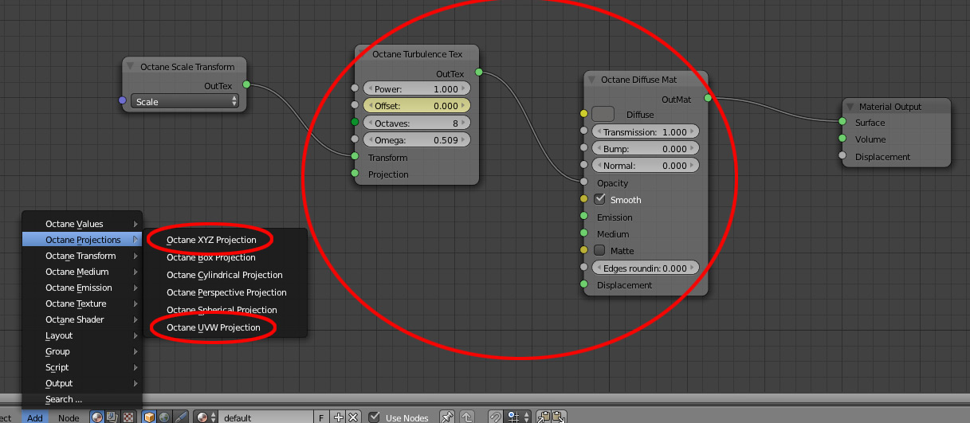Paste nodes from clipboard icon
Viewport: 970px width, 423px height.
[x=559, y=417]
